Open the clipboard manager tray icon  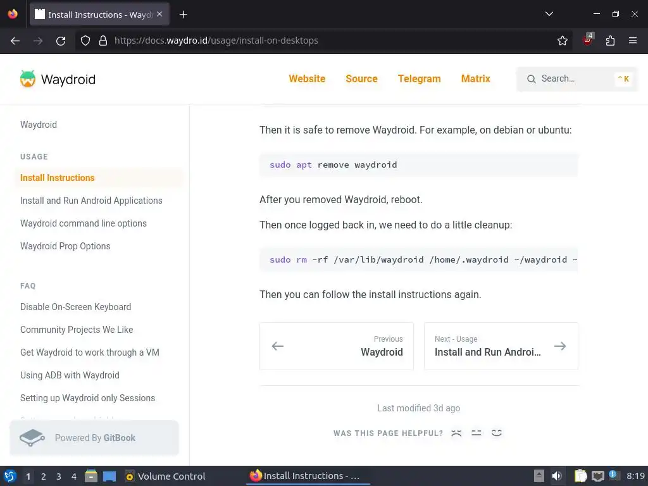click(580, 476)
